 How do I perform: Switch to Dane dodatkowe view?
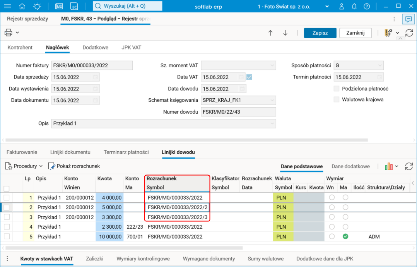tap(350, 166)
